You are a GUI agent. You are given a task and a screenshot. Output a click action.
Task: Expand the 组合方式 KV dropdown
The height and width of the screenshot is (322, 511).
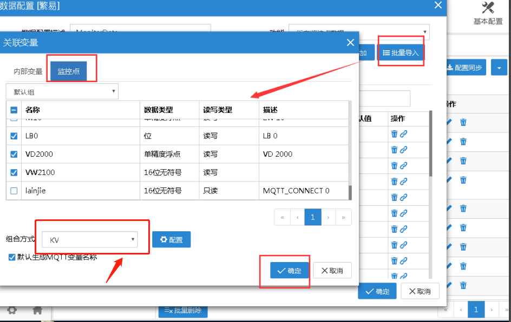coord(90,239)
